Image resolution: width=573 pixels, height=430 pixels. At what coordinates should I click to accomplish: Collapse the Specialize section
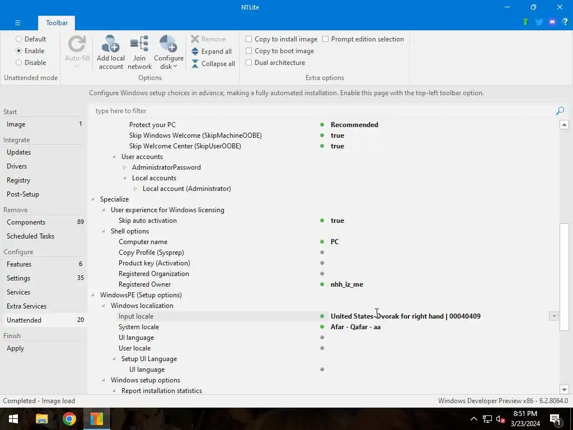click(93, 199)
